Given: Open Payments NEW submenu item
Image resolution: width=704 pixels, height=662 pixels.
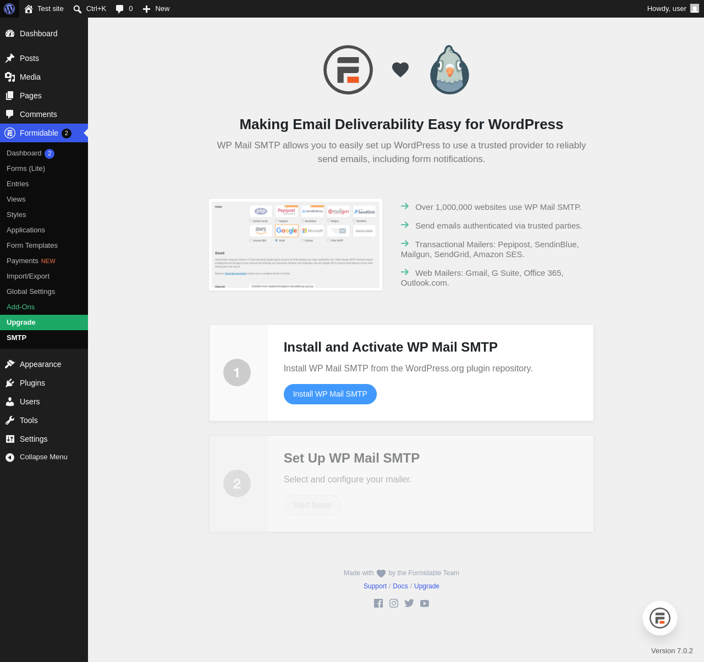Looking at the screenshot, I should point(44,261).
